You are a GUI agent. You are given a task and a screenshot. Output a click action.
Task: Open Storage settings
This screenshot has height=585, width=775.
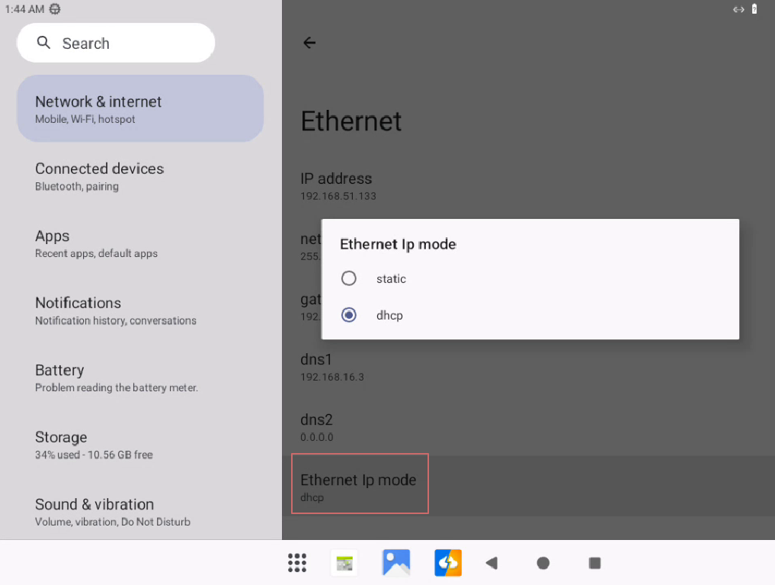140,445
